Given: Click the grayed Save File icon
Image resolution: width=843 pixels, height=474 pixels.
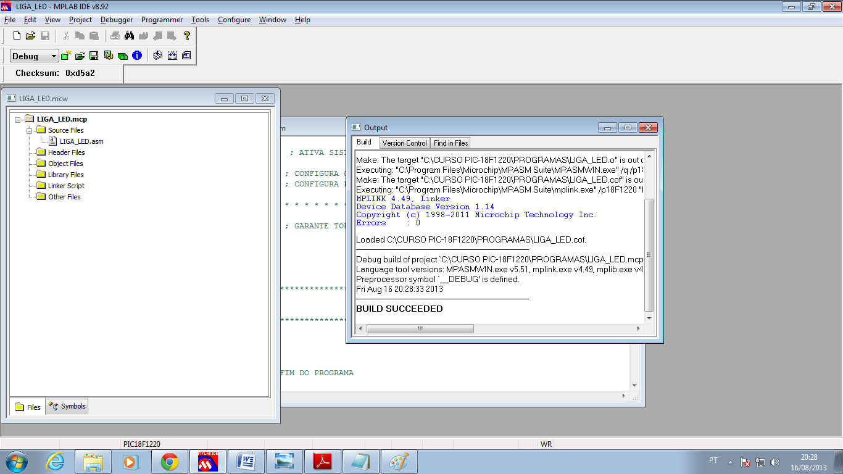Looking at the screenshot, I should pos(44,36).
